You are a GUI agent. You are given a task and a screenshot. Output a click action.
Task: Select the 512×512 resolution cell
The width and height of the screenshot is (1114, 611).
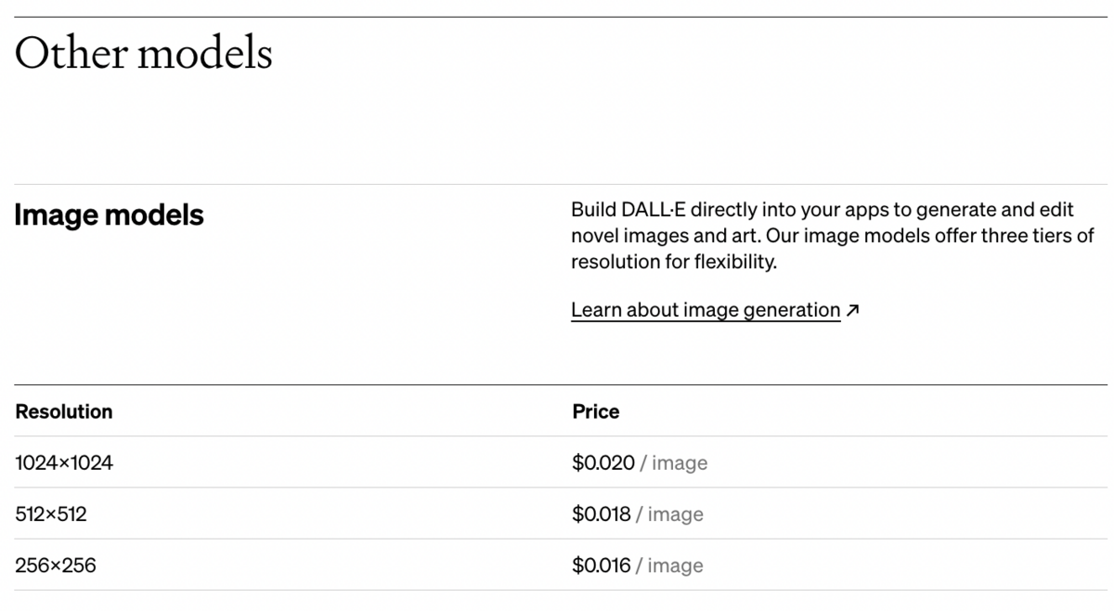pyautogui.click(x=51, y=513)
